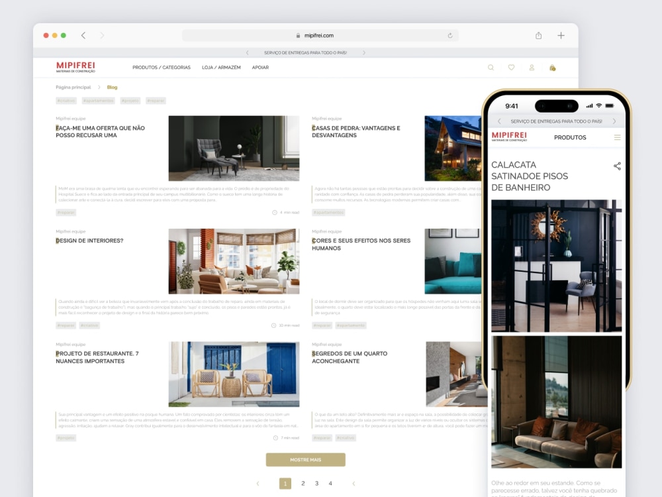Image resolution: width=662 pixels, height=497 pixels.
Task: Click the browser back arrow
Action: [x=83, y=36]
